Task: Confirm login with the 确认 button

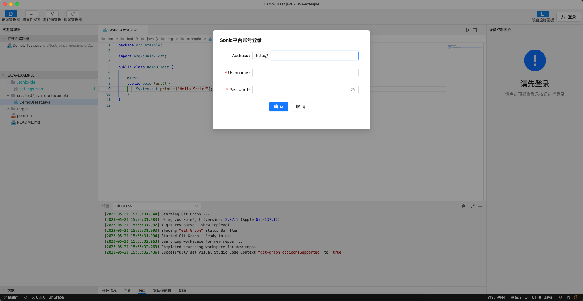Action: (x=278, y=107)
